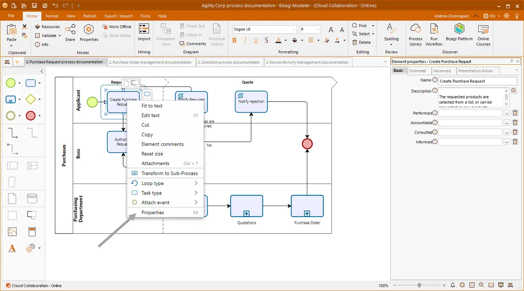Expand the Task type submenu
524x291 pixels.
point(165,193)
